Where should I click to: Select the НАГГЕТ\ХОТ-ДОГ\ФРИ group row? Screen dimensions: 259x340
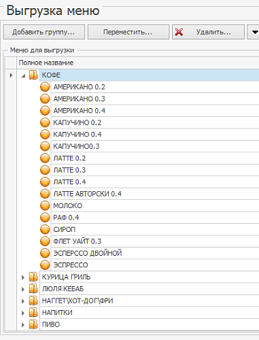click(150, 301)
